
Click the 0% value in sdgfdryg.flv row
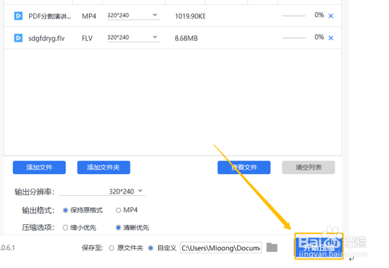click(319, 37)
